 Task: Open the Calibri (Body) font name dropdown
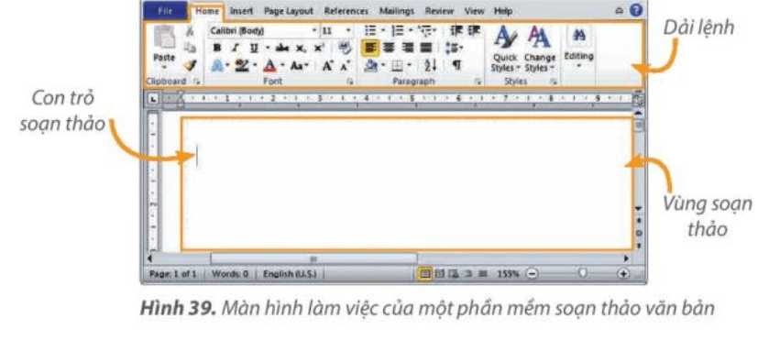[x=314, y=31]
